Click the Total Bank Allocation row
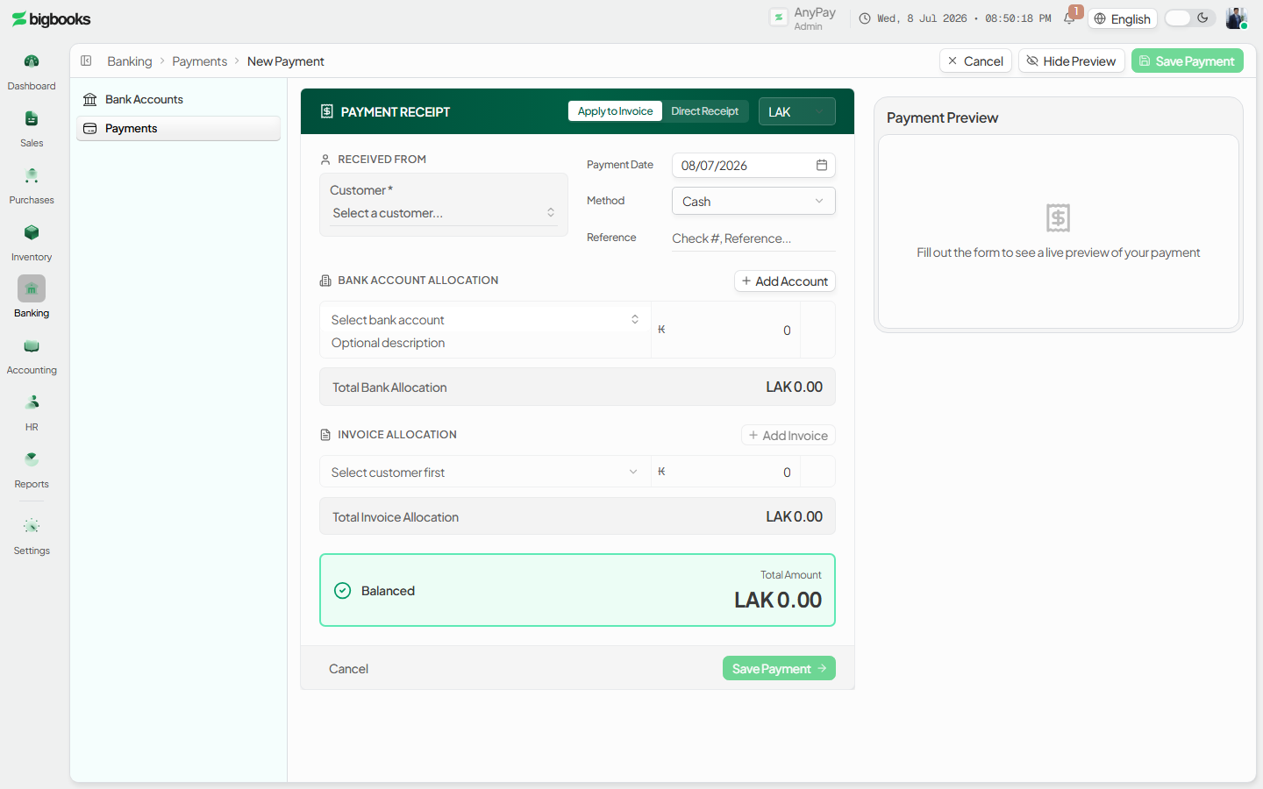The image size is (1263, 789). 577,387
